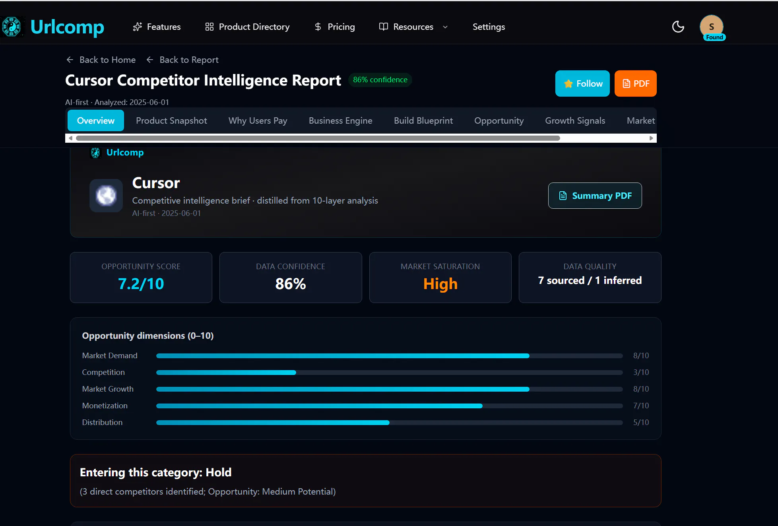Click the Monetization progress bar
778x526 pixels.
pyautogui.click(x=390, y=406)
